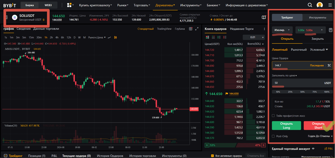Switch to Недавние Торги tab
Viewport: 335px width, 158px height.
point(241,29)
